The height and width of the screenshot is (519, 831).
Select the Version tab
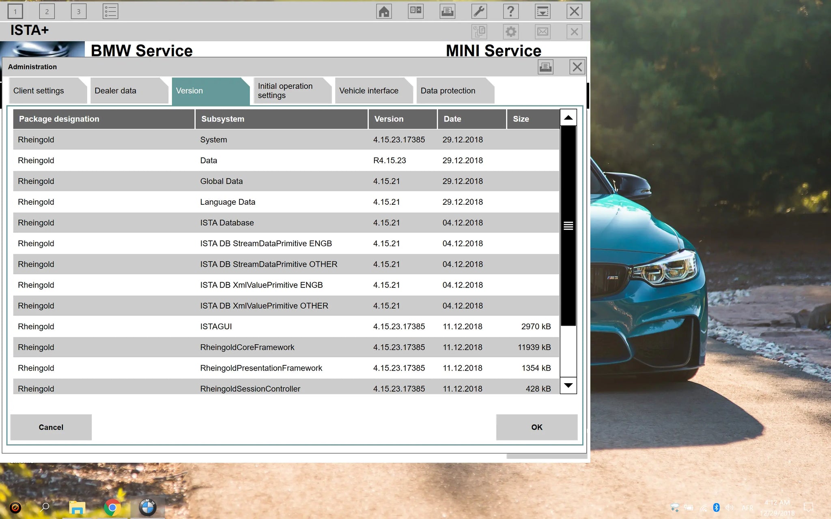click(x=211, y=91)
